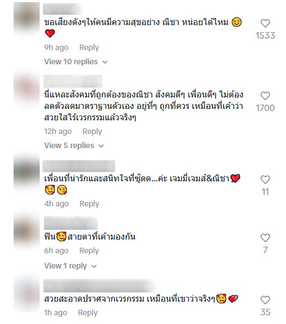Open the first commenter's profile avatar
286x324 pixels.
pyautogui.click(x=27, y=18)
